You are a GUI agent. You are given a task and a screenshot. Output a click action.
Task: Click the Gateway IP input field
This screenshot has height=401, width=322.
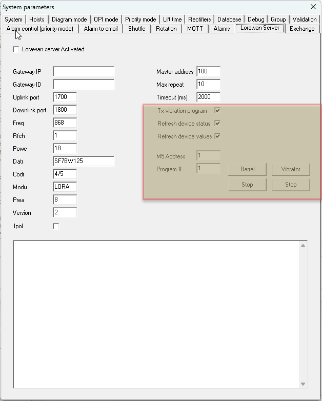coord(84,71)
